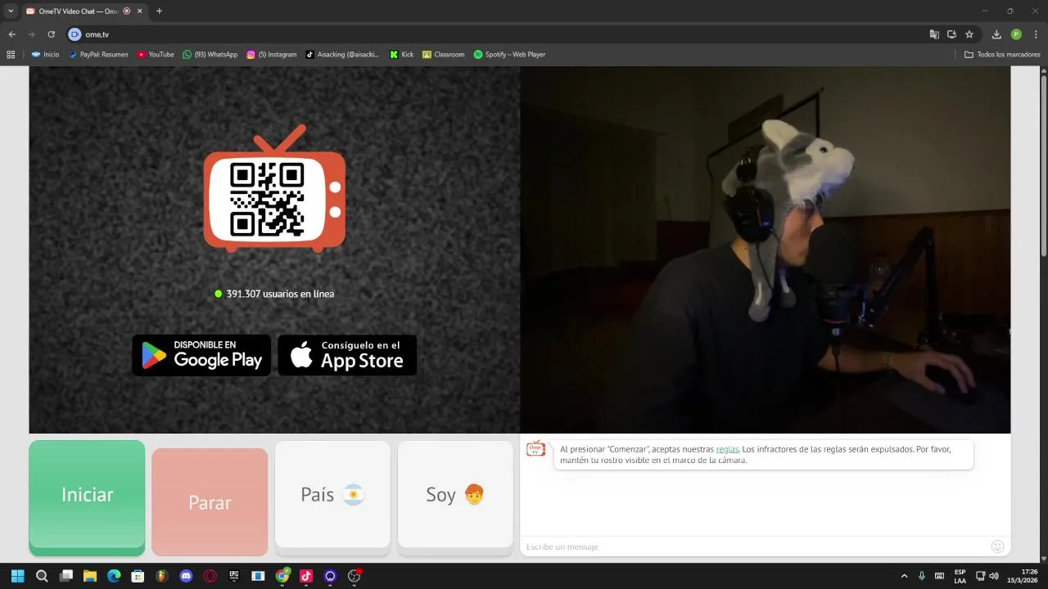Open the reglas link in the chat notice

point(727,449)
